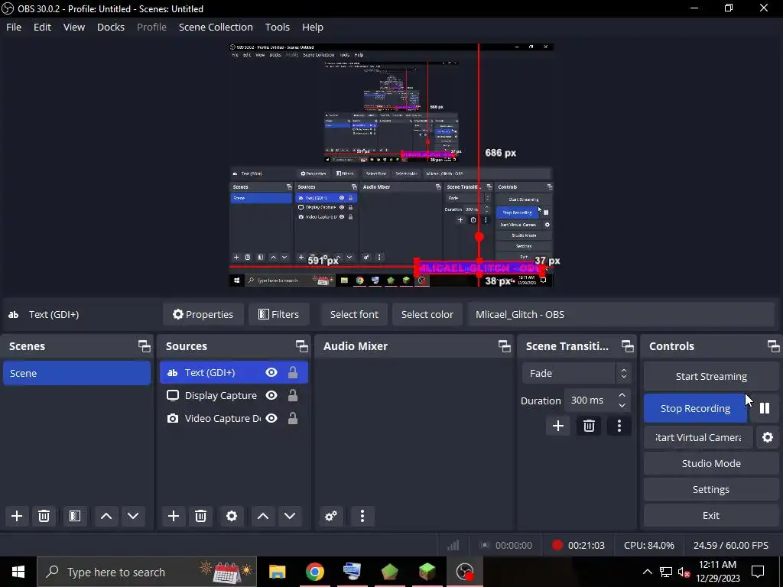The image size is (783, 587).
Task: Add a new source with plus icon
Action: pyautogui.click(x=174, y=516)
